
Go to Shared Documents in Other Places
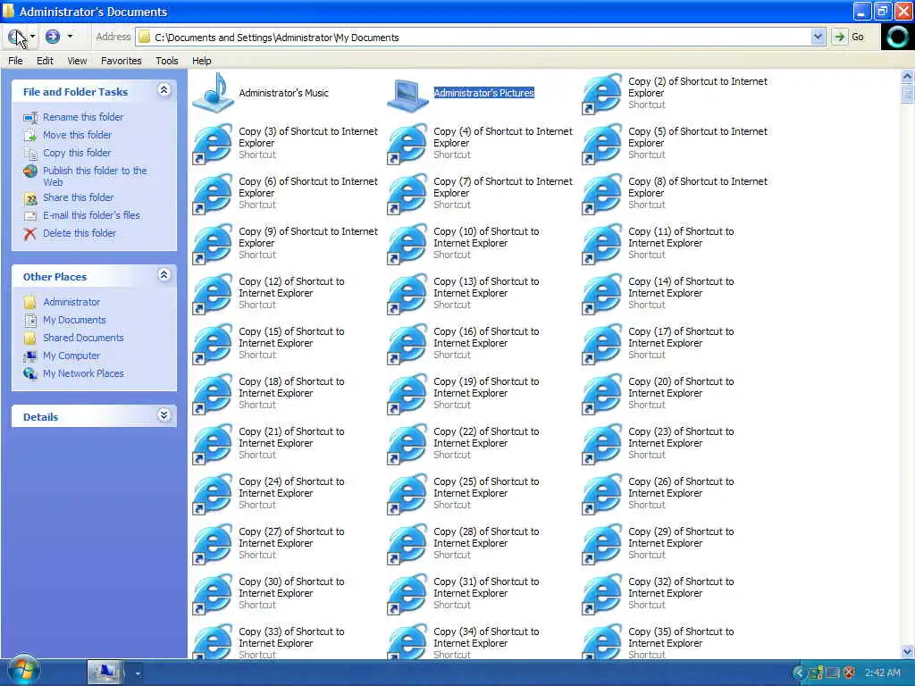83,338
